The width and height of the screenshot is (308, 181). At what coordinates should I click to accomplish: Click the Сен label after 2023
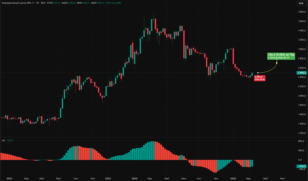click(76, 179)
